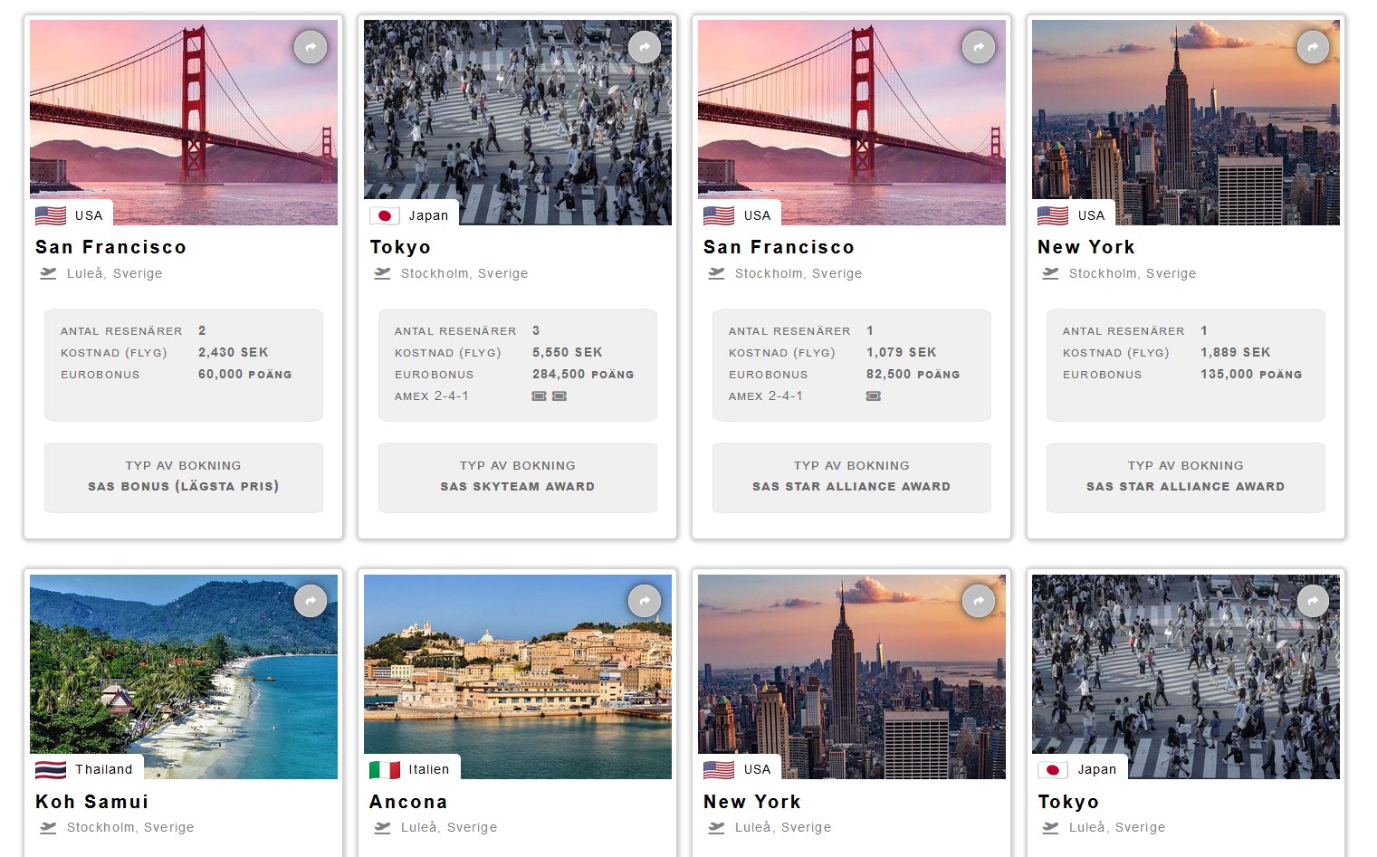Click share icon on Koh Samui card
Viewport: 1377px width, 857px height.
pyautogui.click(x=311, y=601)
